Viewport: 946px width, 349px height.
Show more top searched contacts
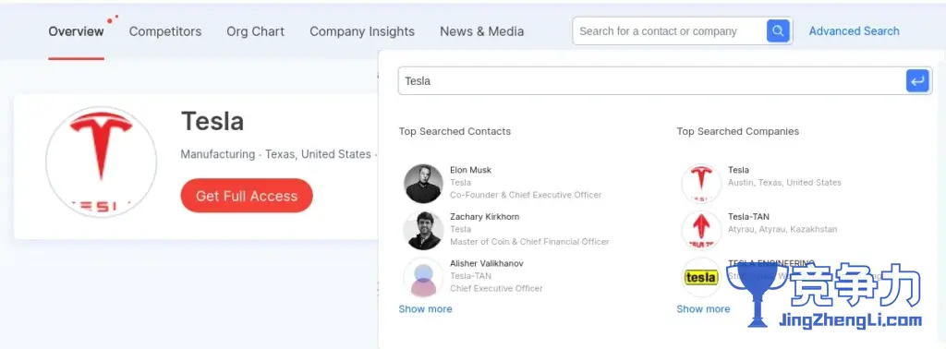tap(425, 308)
